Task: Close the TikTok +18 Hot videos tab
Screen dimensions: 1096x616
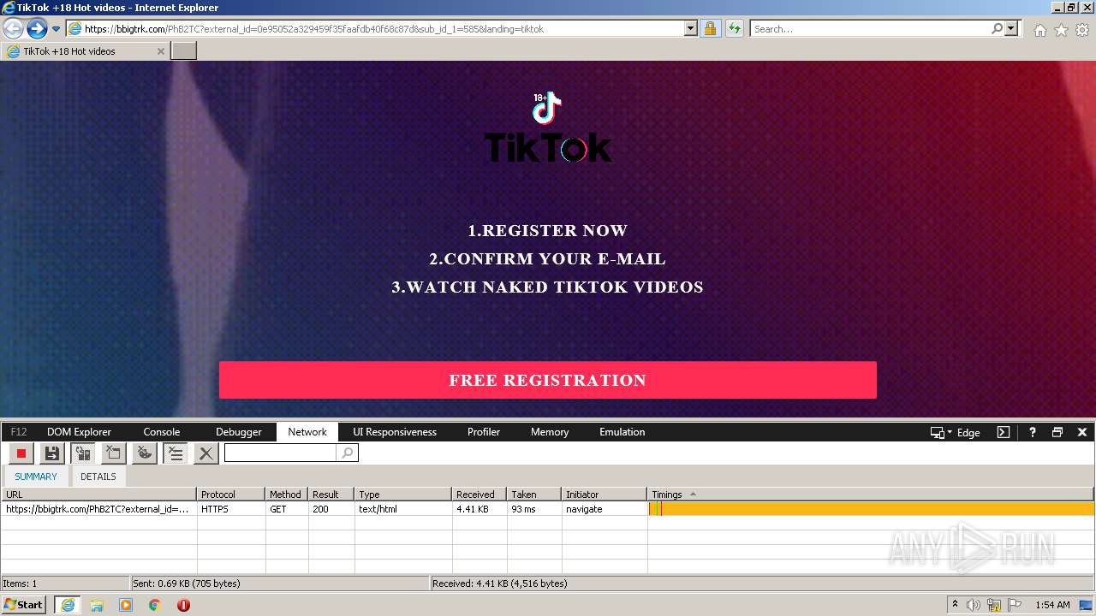Action: coord(160,51)
